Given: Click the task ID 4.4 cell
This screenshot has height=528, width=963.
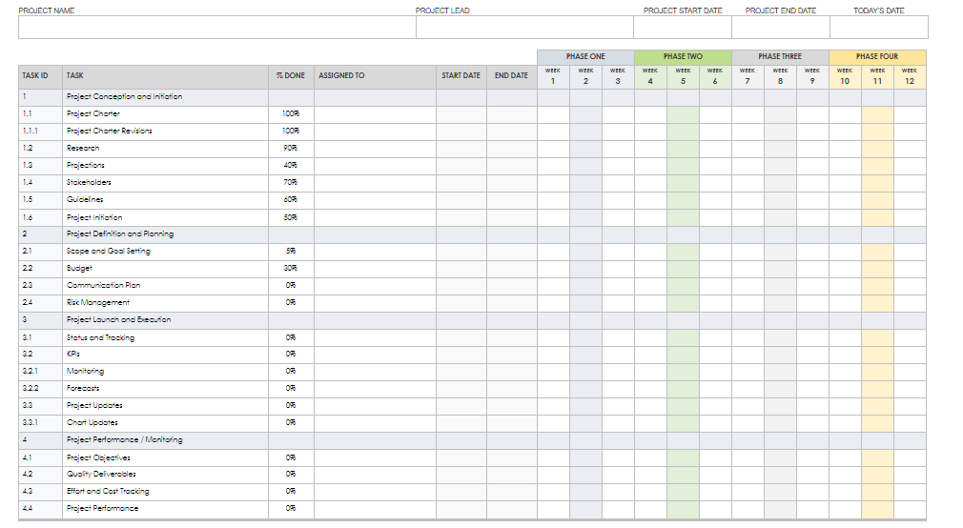Looking at the screenshot, I should click(41, 510).
